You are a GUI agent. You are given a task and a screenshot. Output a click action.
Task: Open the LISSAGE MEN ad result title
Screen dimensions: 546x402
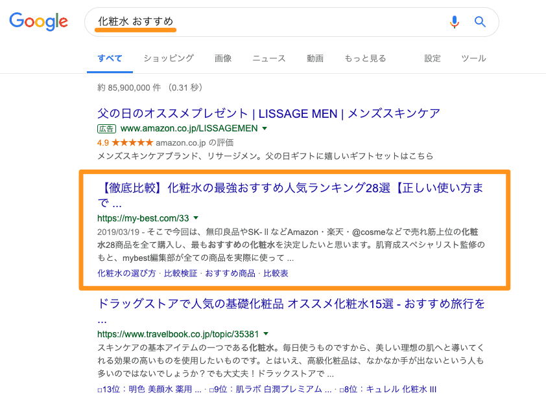tap(268, 113)
